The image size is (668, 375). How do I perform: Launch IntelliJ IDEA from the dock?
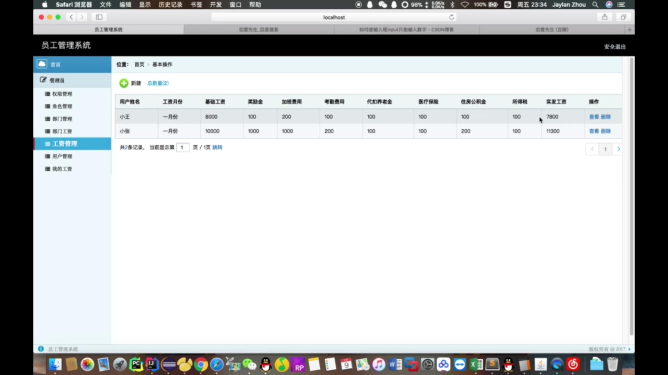point(152,365)
